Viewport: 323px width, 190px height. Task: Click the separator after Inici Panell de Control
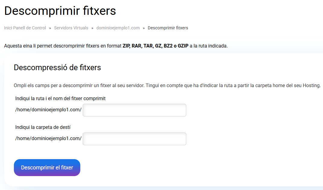tap(50, 28)
